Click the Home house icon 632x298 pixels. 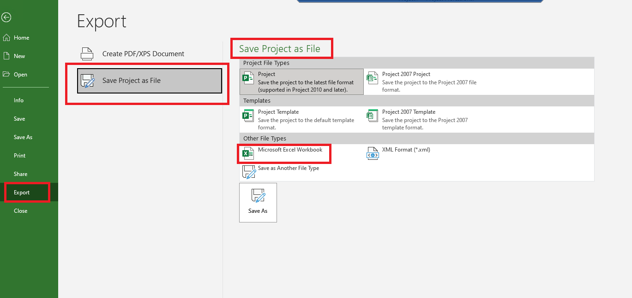pos(6,38)
